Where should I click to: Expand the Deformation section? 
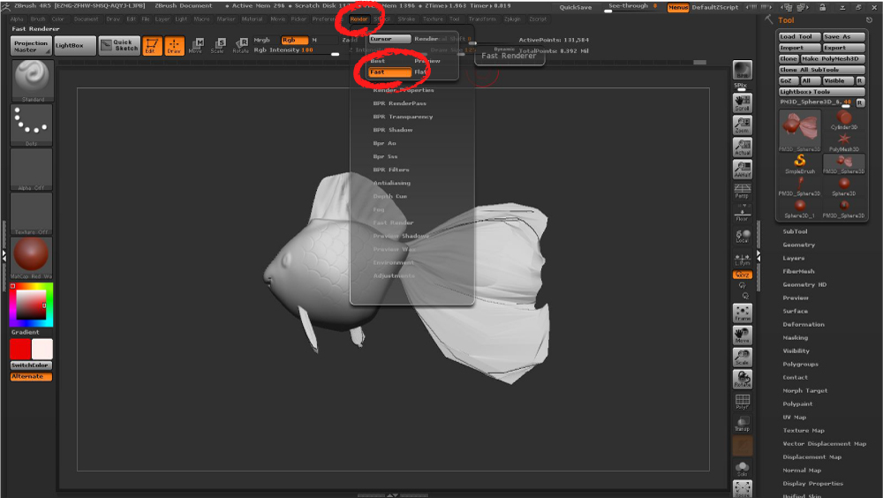click(804, 324)
